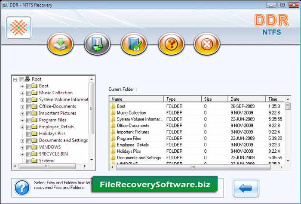Viewport: 301px width, 204px height.
Task: Sort file list by Name column
Action: [x=136, y=99]
